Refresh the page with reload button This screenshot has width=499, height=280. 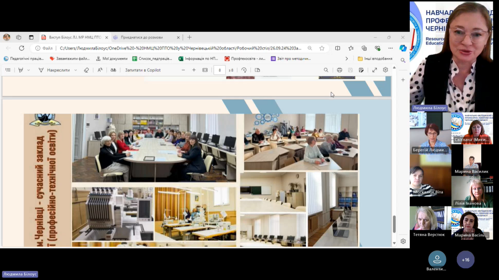coord(22,48)
